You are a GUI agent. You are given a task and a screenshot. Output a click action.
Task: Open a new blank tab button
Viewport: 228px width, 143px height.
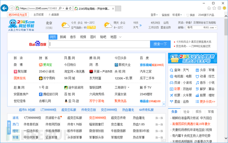(118, 9)
